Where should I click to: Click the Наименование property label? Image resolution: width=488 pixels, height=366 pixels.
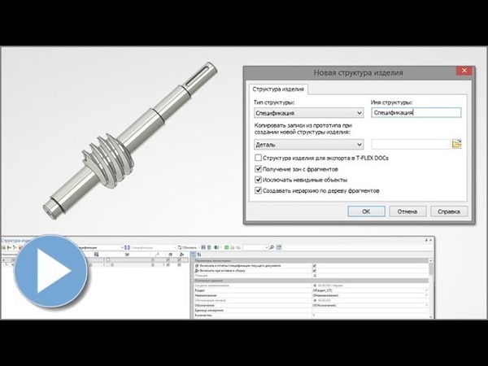tap(206, 295)
